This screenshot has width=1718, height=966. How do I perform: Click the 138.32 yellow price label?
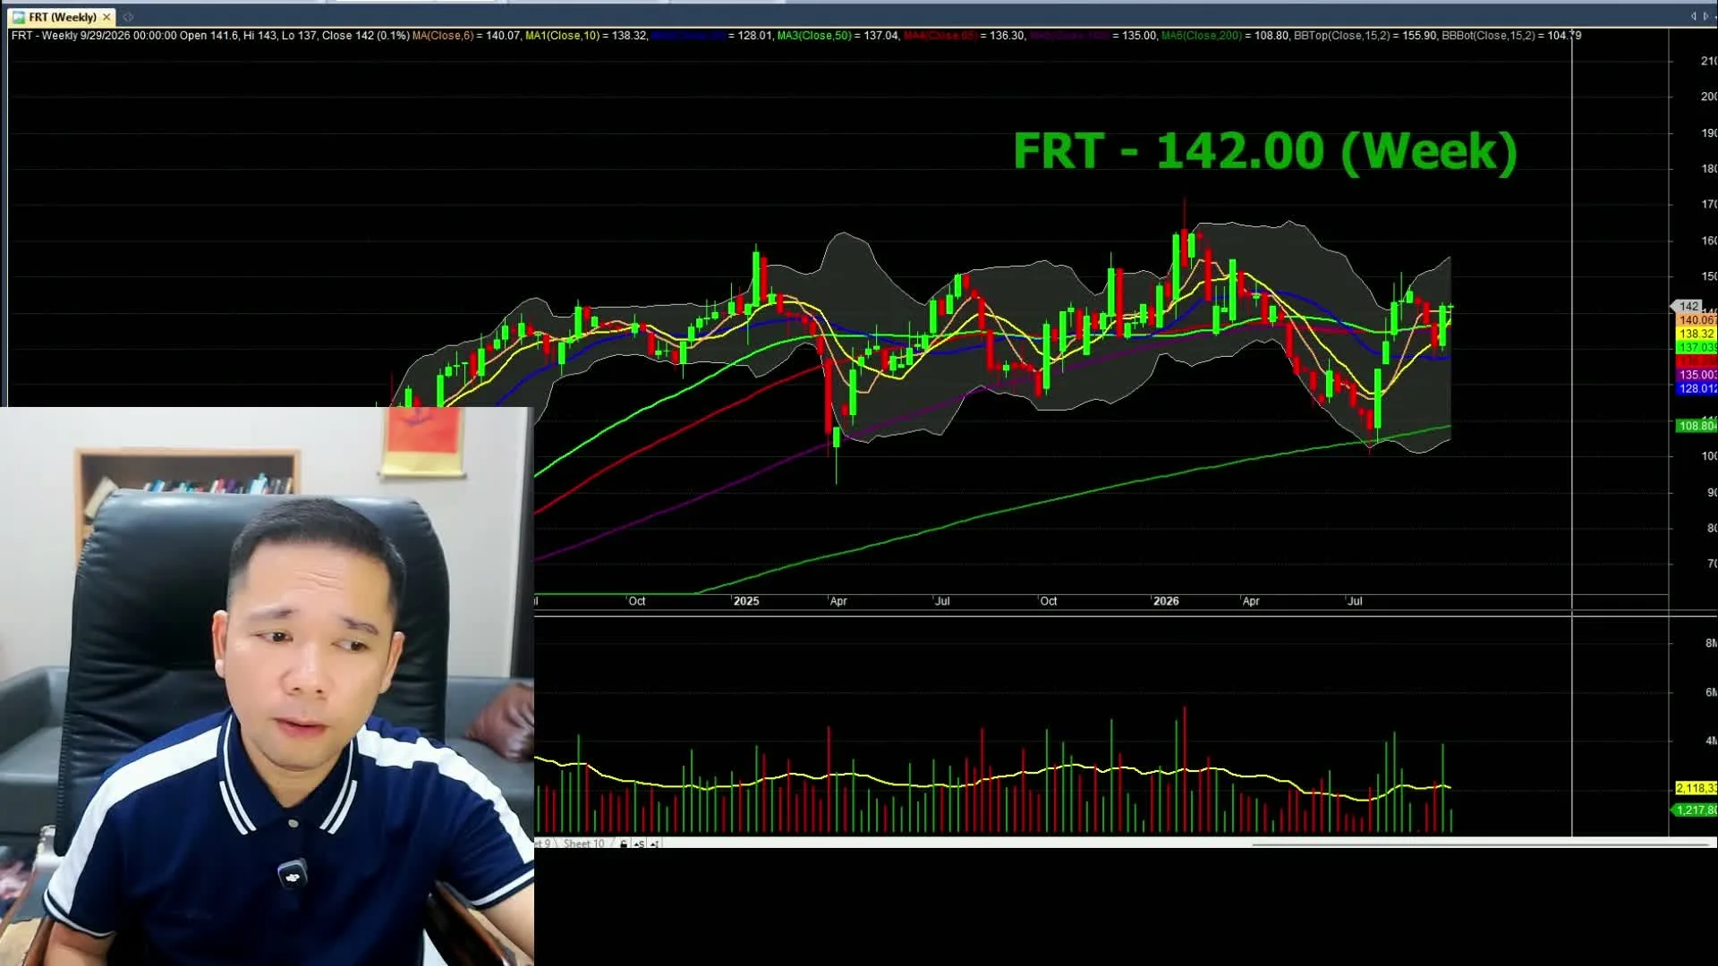[x=1696, y=334]
